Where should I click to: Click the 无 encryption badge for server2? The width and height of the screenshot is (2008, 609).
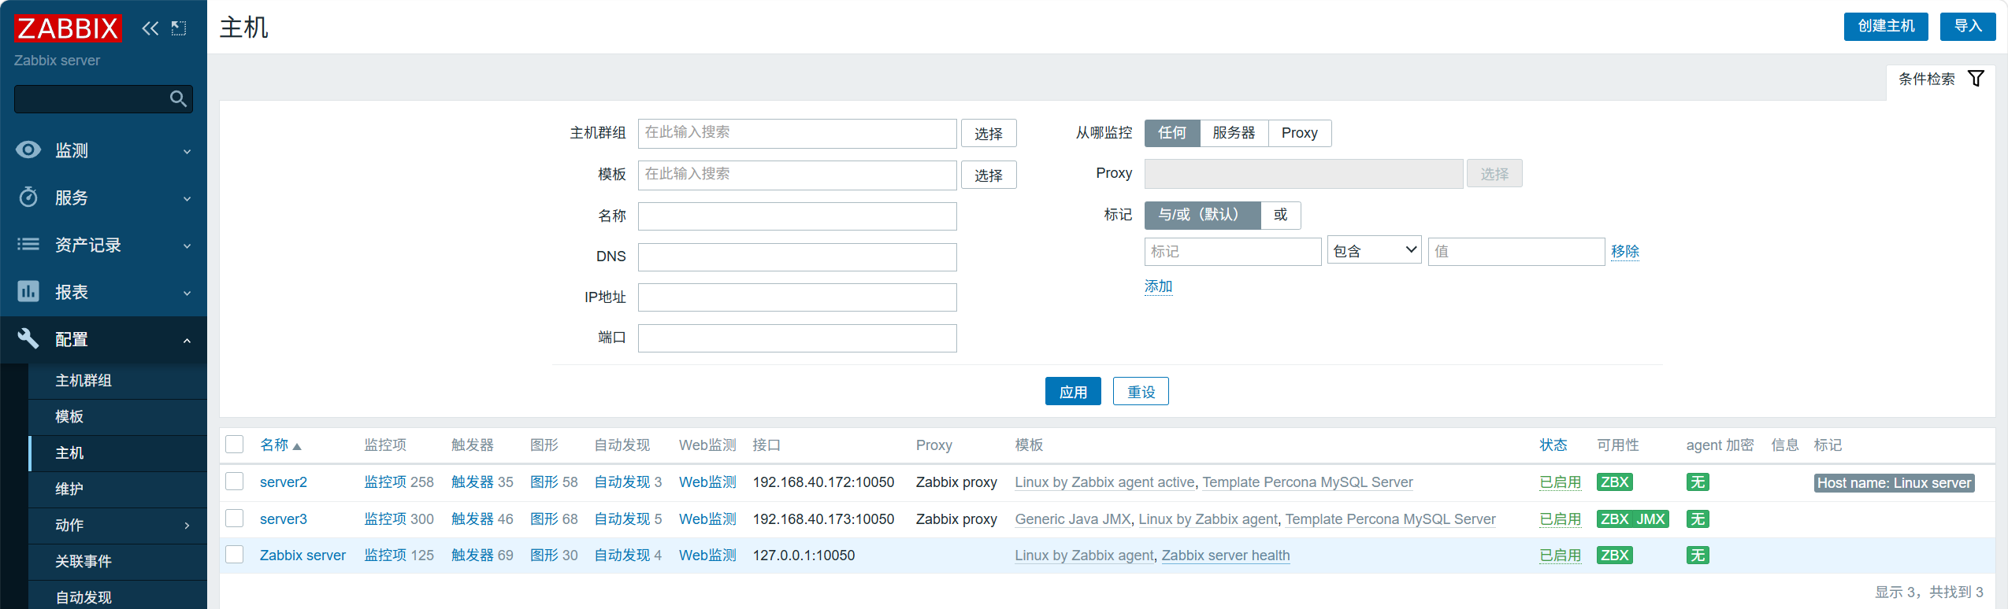[1698, 482]
